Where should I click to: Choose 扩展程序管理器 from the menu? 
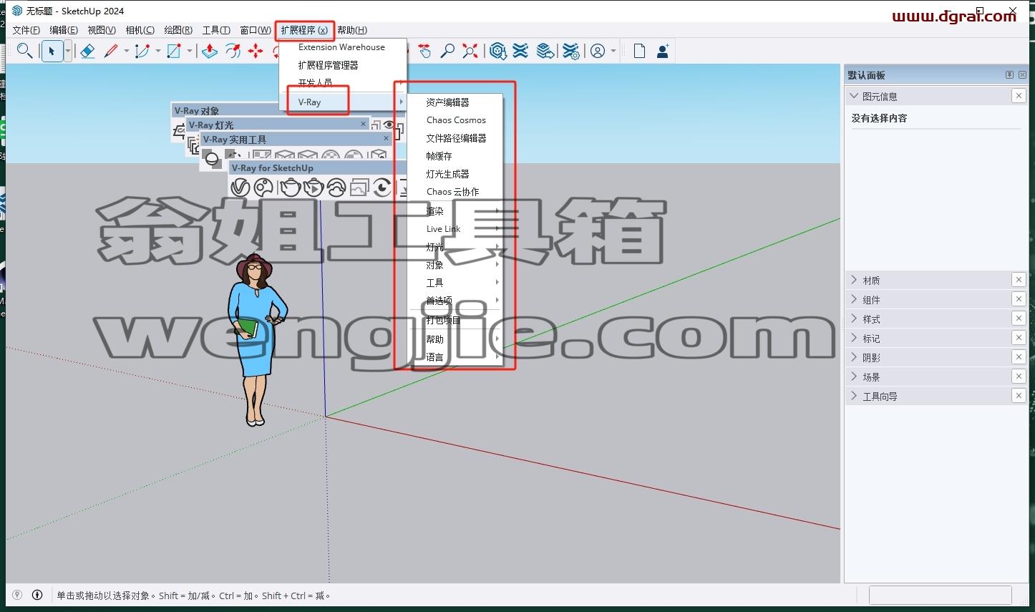coord(328,65)
